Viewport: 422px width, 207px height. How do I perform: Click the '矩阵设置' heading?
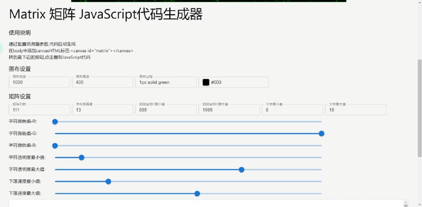tap(20, 97)
